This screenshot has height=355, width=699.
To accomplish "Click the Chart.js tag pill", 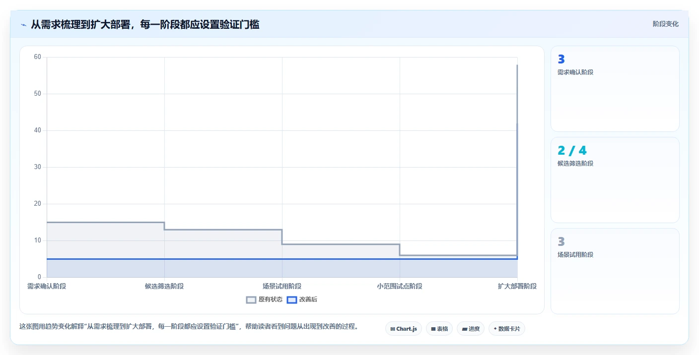I will click(404, 329).
